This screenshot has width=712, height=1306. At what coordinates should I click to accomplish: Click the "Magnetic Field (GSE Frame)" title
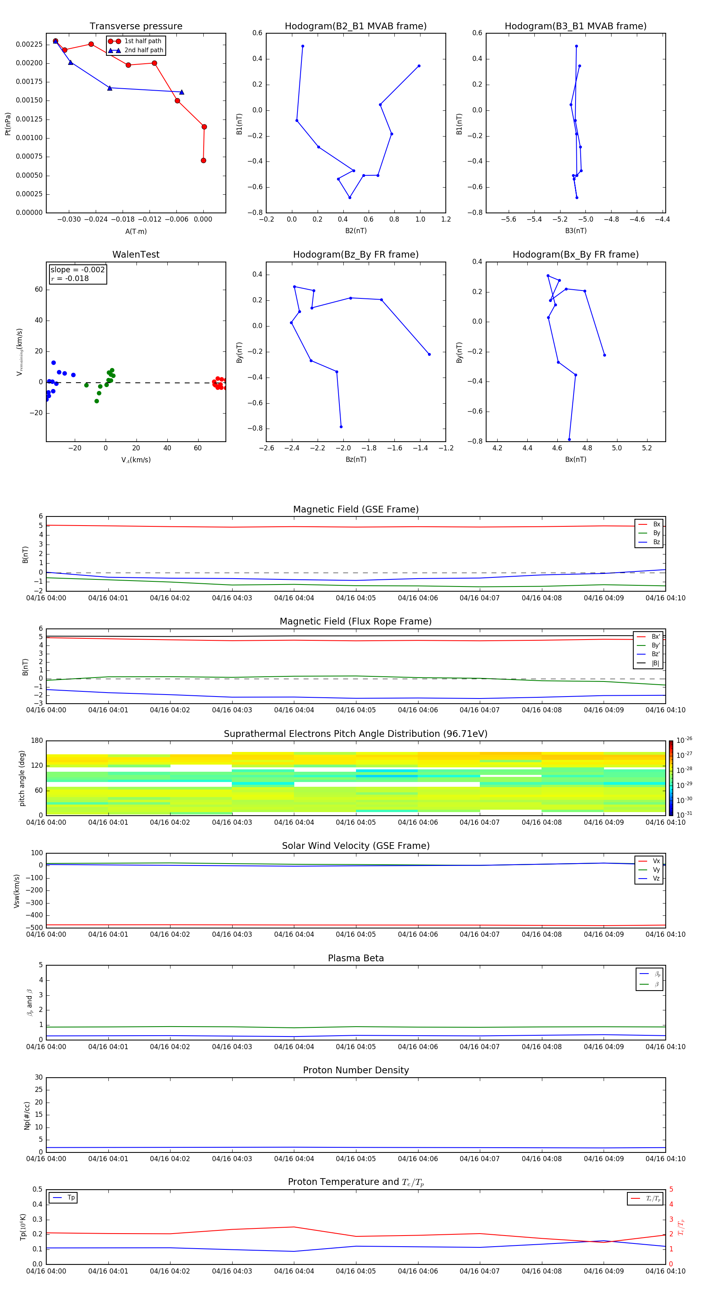[x=356, y=509]
